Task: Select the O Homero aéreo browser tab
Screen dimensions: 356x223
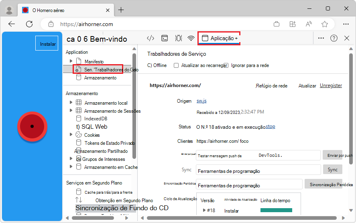Action: pyautogui.click(x=66, y=10)
